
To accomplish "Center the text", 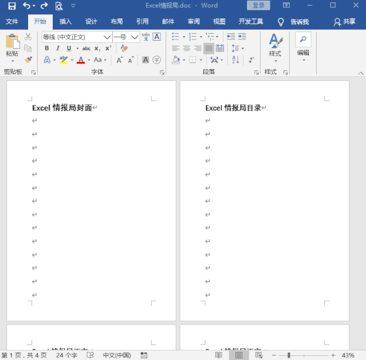I will tap(187, 48).
